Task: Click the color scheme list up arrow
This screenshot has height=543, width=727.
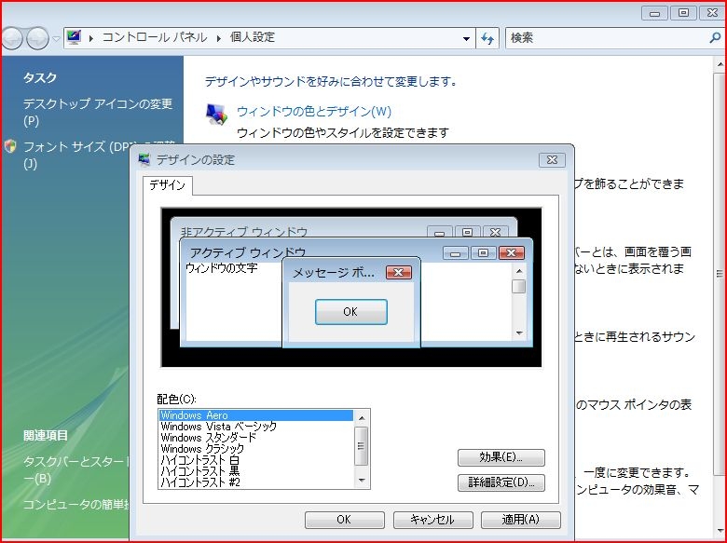Action: (362, 418)
